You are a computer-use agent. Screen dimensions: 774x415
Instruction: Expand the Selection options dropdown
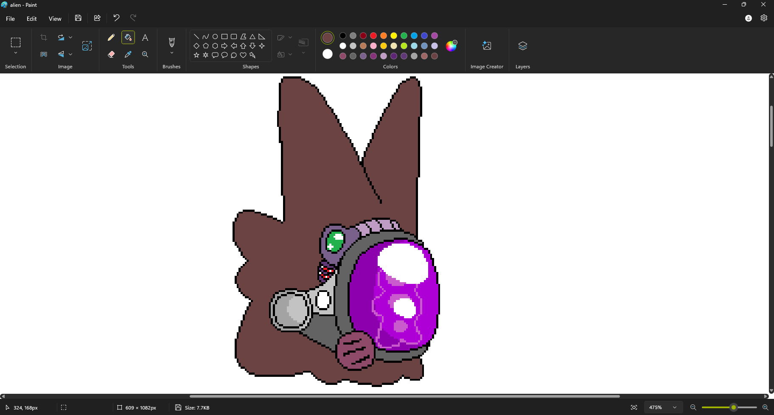coord(16,53)
